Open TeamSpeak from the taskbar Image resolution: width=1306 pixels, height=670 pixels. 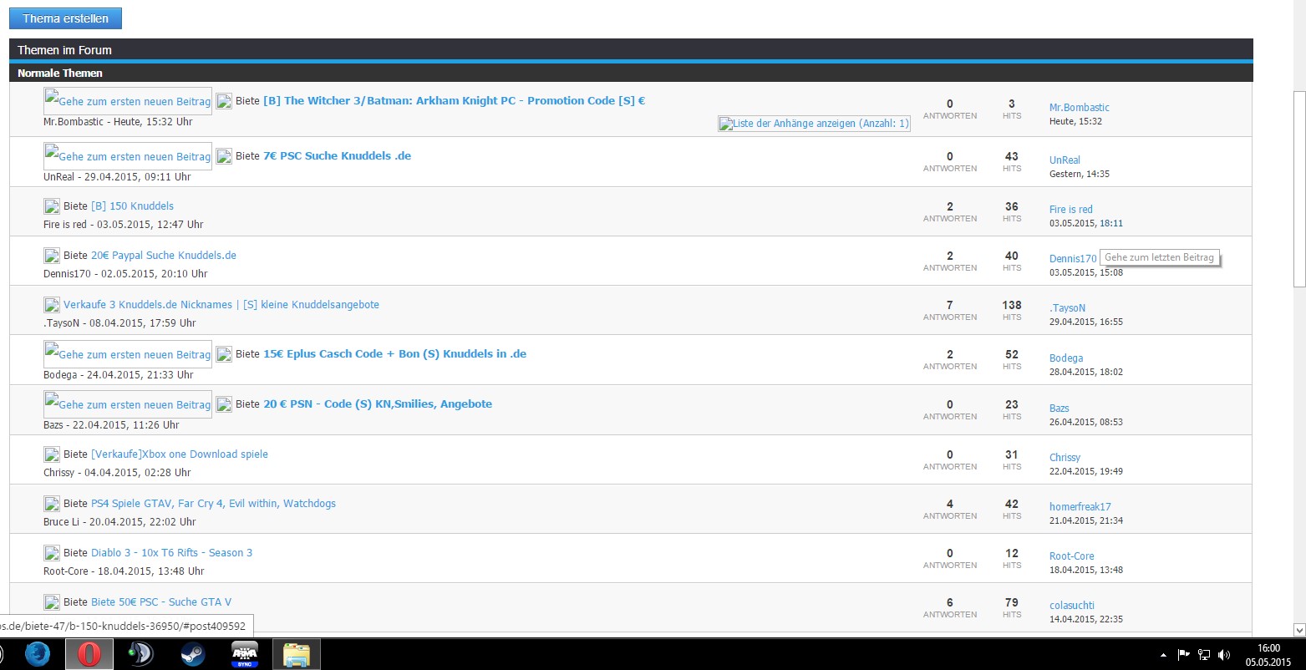pyautogui.click(x=140, y=654)
